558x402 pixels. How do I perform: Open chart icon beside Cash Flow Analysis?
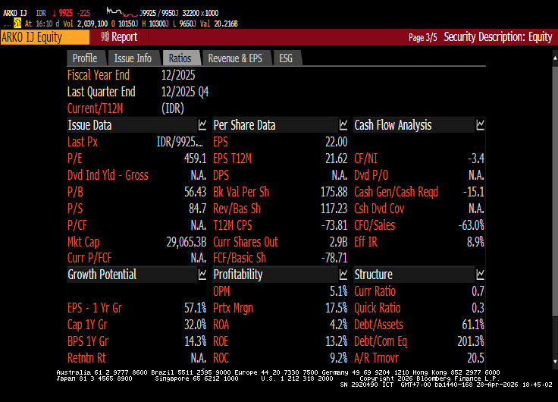pyautogui.click(x=480, y=125)
